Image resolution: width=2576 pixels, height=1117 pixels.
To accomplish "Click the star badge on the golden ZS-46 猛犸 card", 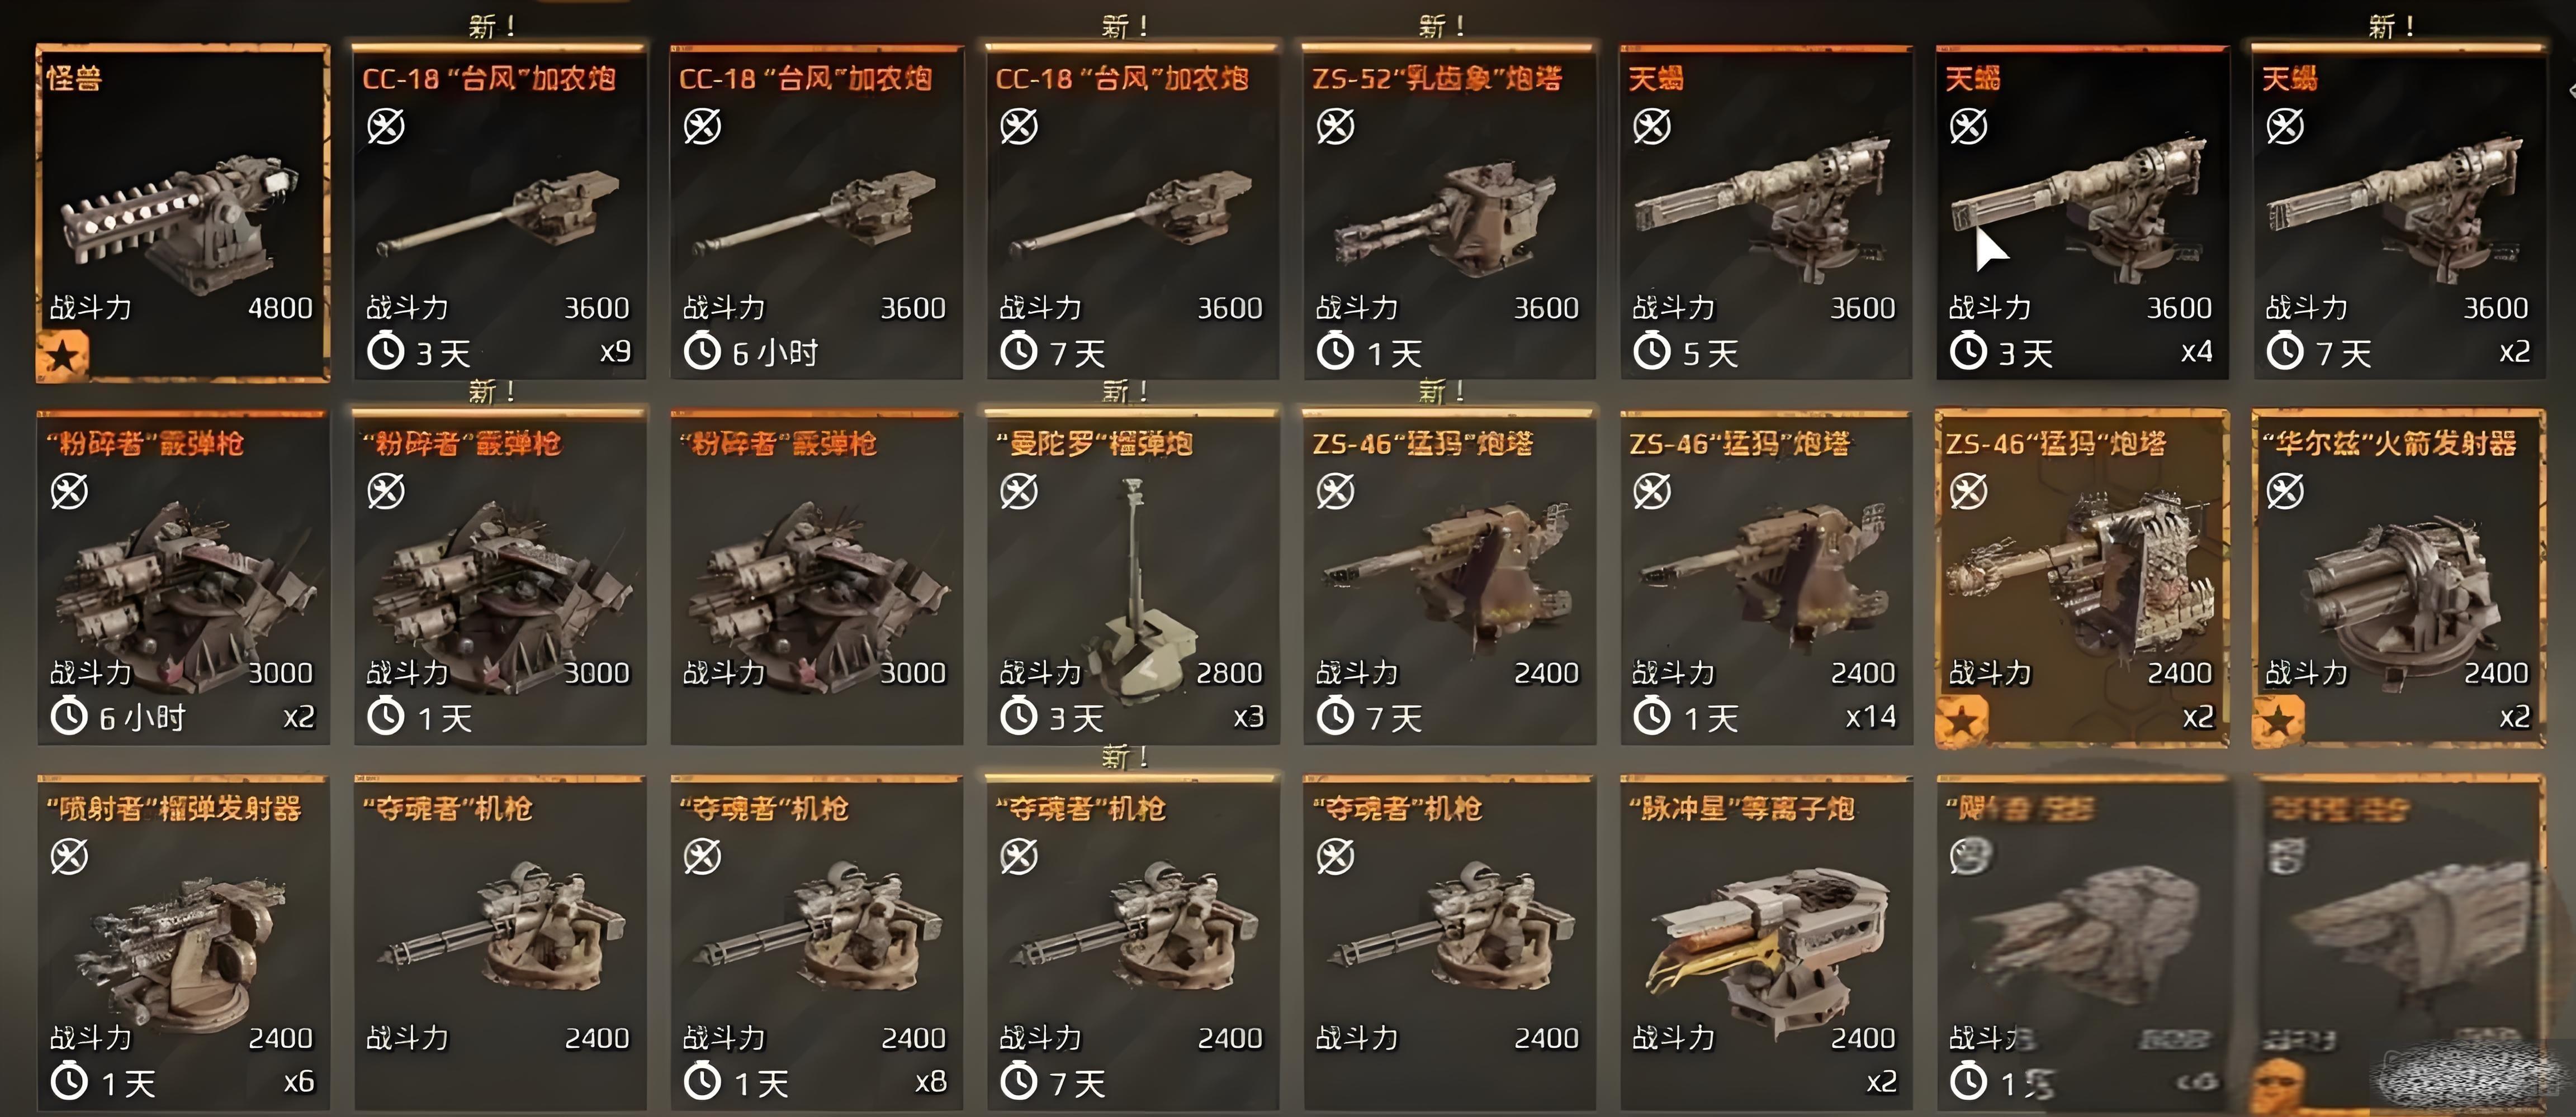I will coord(1962,719).
